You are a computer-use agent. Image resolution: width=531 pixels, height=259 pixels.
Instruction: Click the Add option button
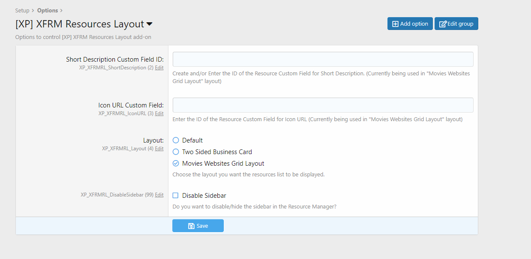coord(410,24)
